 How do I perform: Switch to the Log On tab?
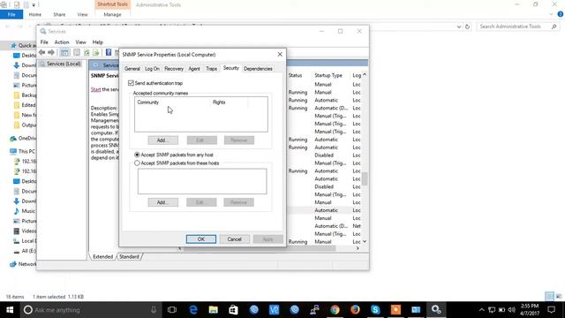152,69
